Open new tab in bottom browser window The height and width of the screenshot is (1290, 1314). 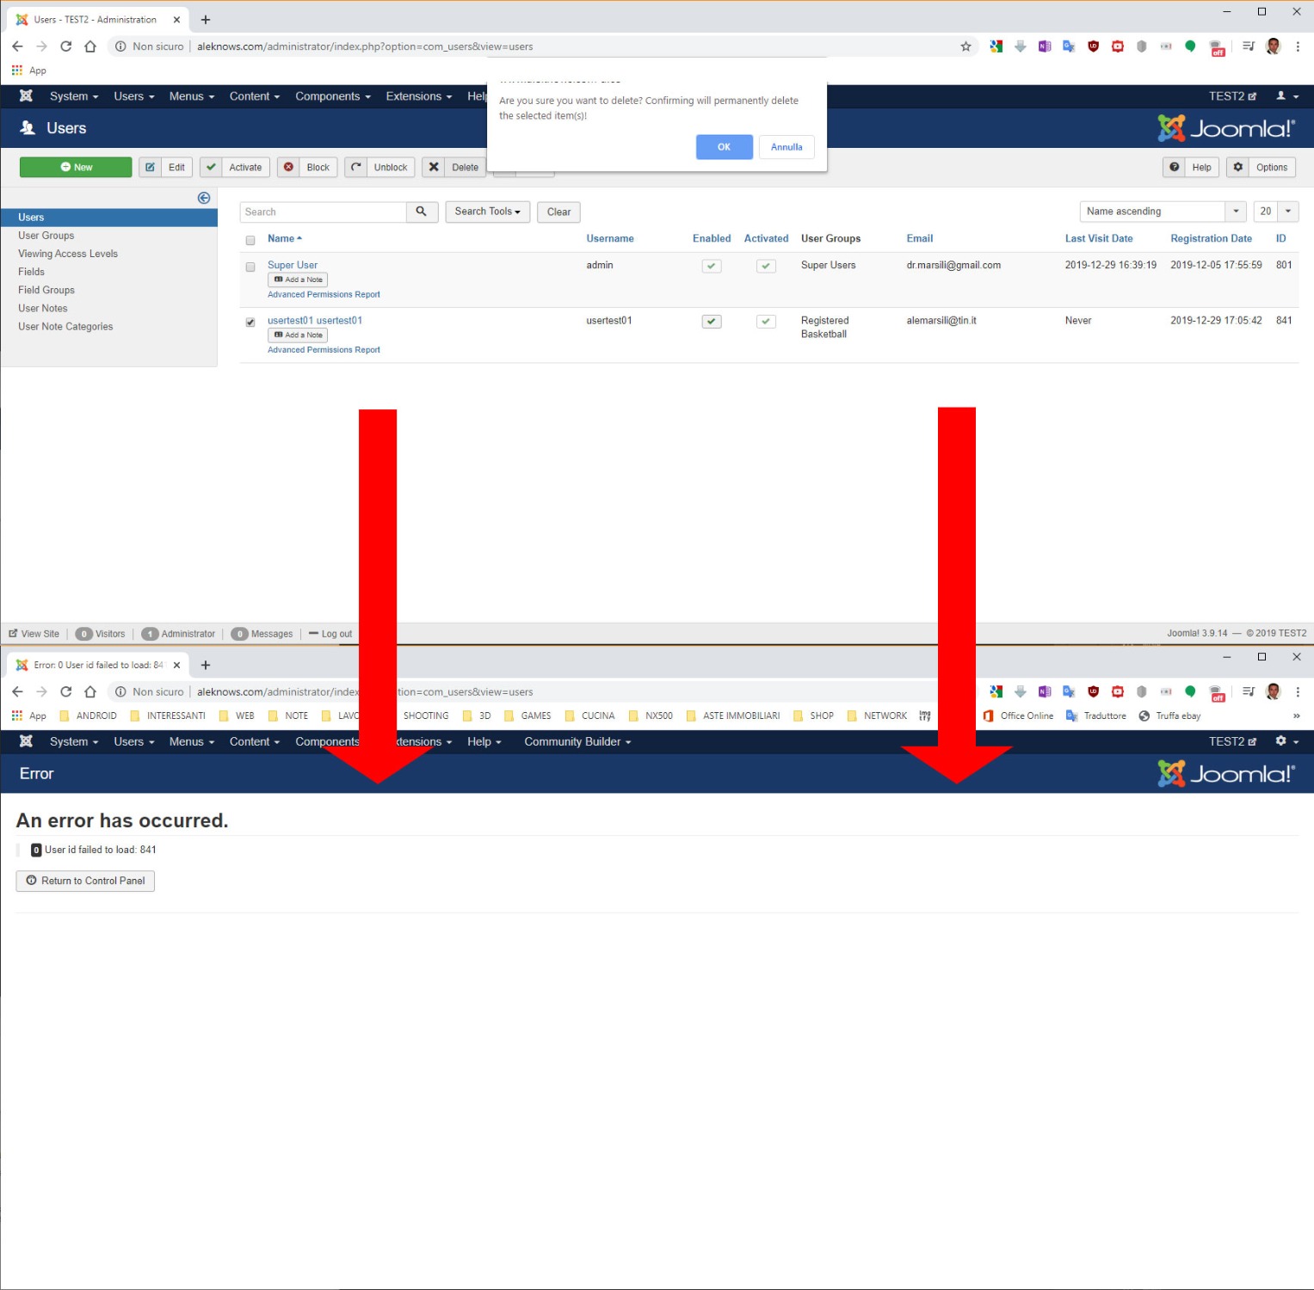point(206,665)
